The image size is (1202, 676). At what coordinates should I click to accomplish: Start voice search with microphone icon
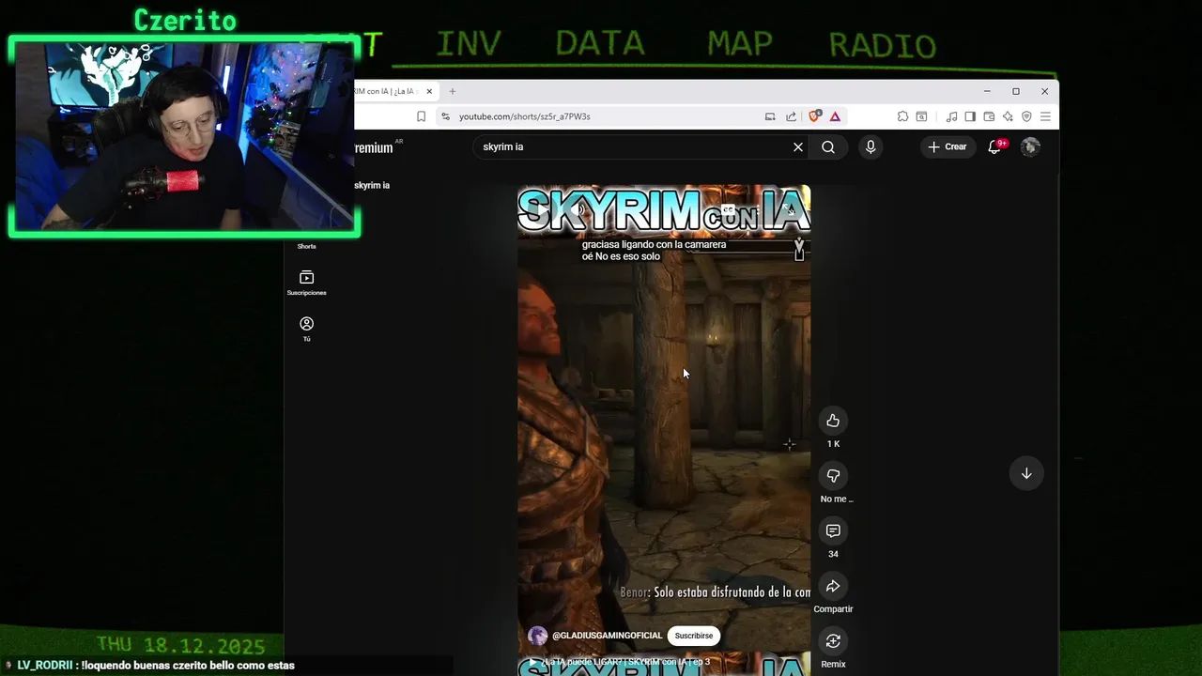[871, 146]
